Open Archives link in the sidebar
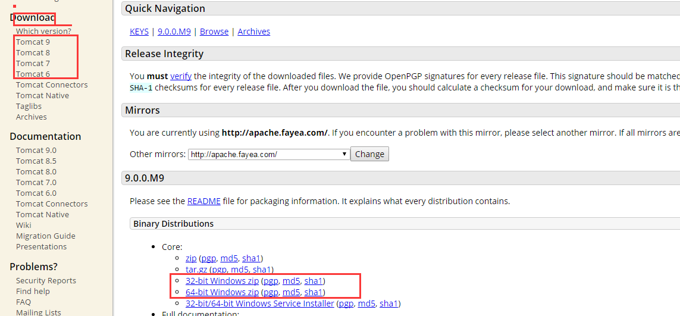This screenshot has width=680, height=316. pyautogui.click(x=31, y=117)
